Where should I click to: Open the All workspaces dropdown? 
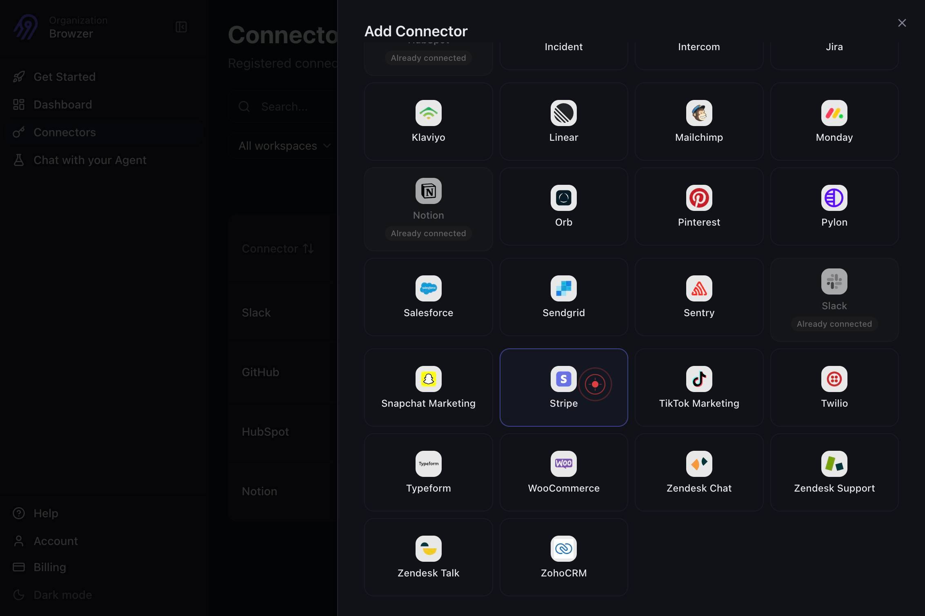click(285, 146)
